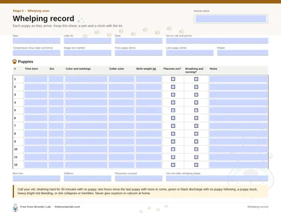Click the Stillborn input field
This screenshot has width=281, height=217.
88,178
